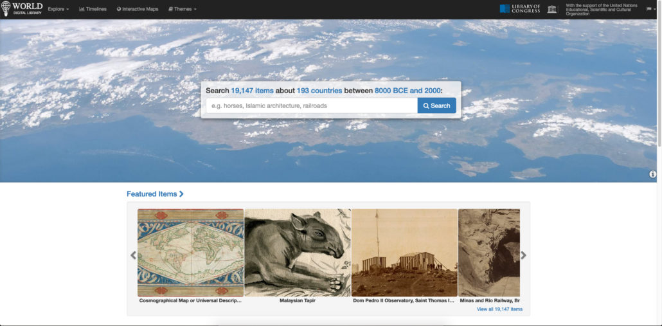The width and height of the screenshot is (662, 326).
Task: Click the 193 countries link
Action: [319, 91]
